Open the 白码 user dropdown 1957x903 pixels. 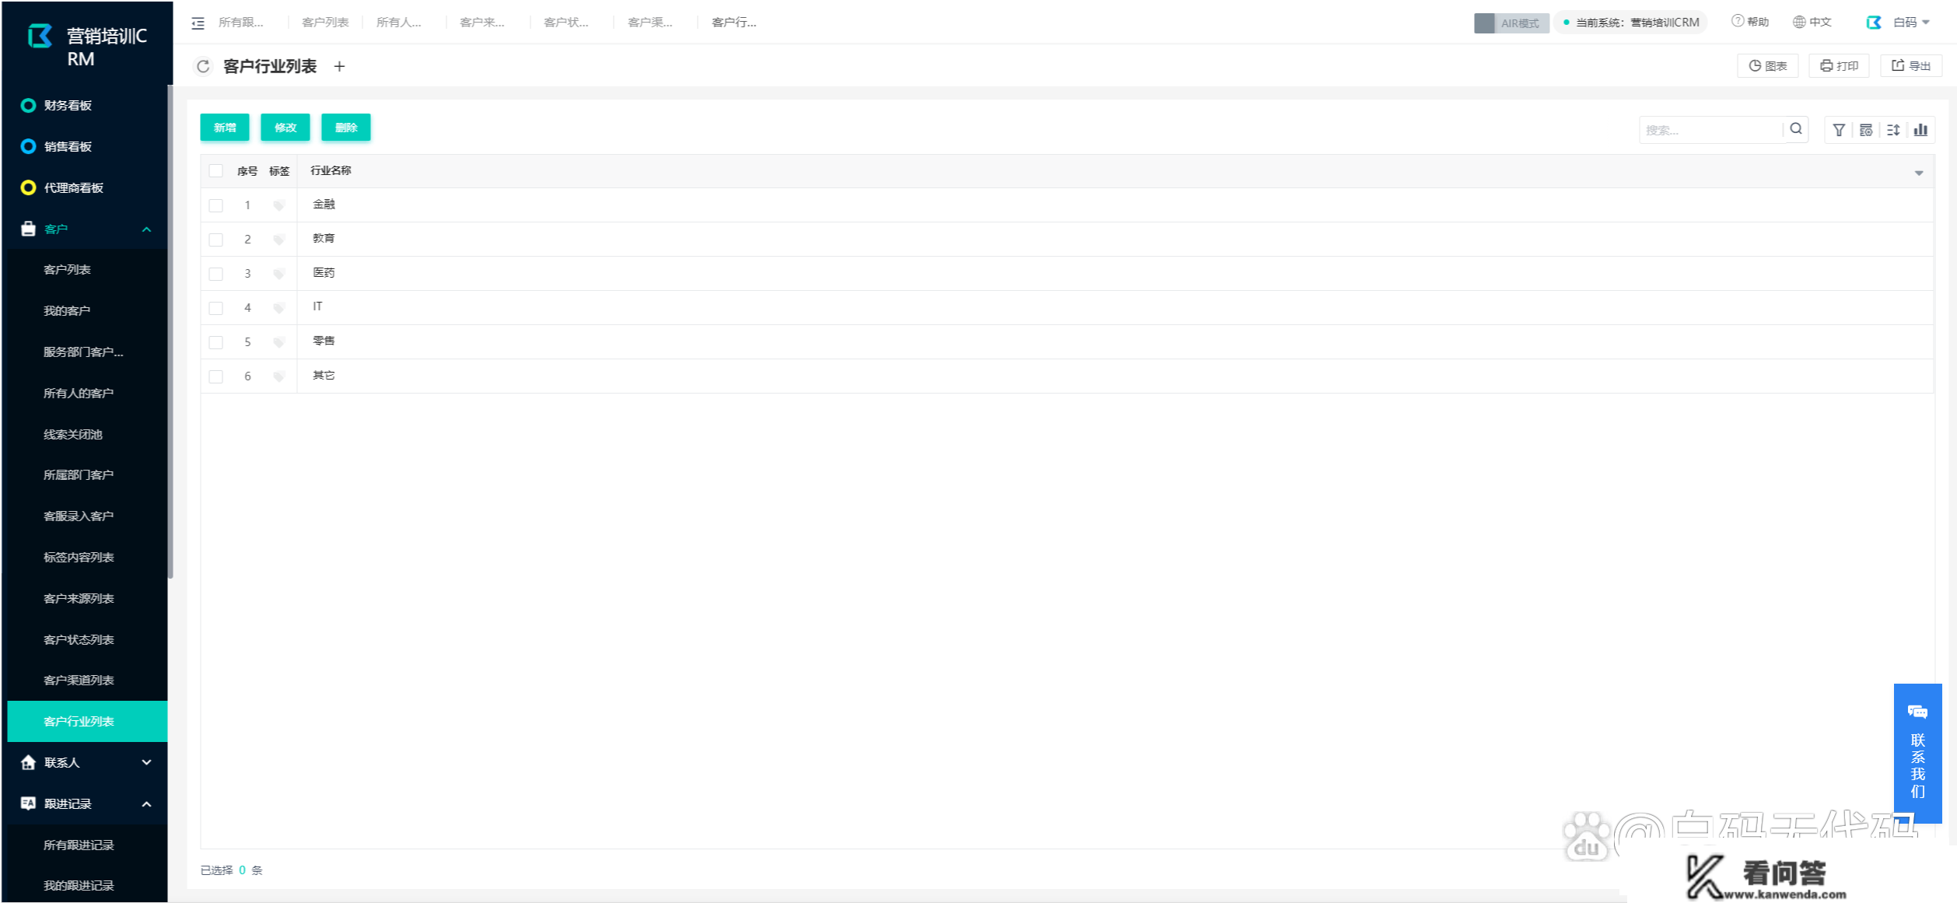coord(1899,22)
